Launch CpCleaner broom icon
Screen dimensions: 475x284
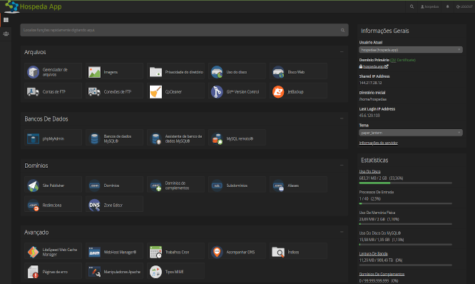pos(155,91)
